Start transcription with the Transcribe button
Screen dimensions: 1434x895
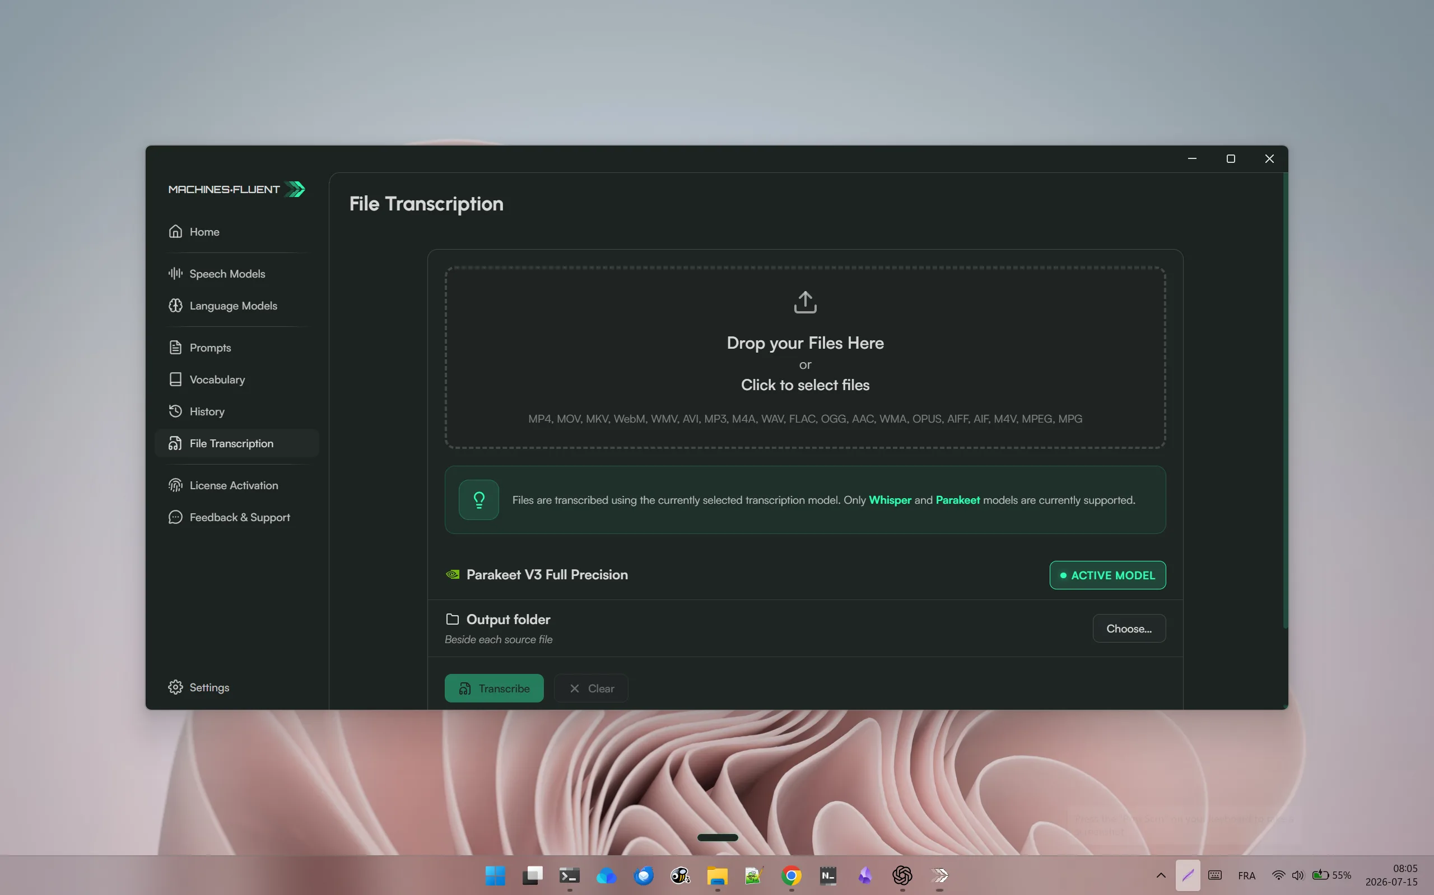(494, 688)
